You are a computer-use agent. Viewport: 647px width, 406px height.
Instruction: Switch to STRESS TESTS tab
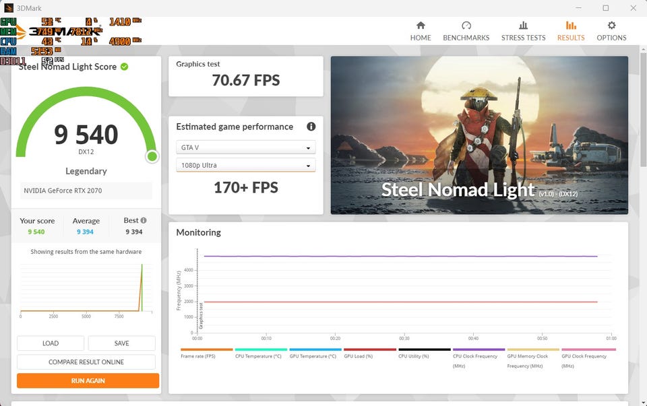tap(523, 32)
